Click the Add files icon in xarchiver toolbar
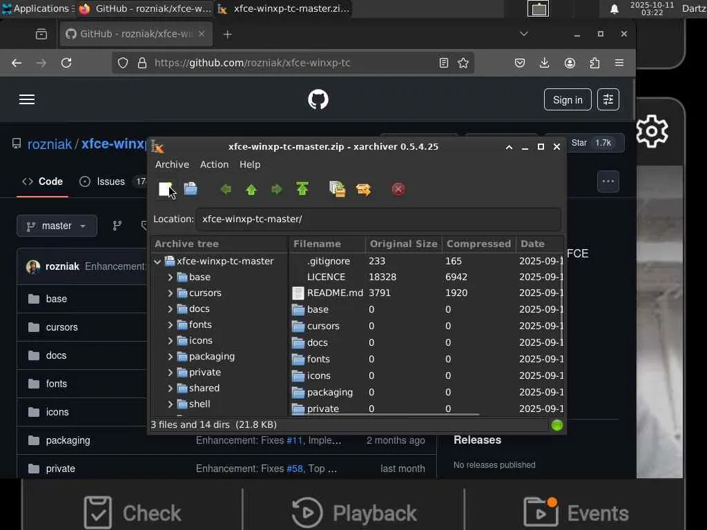 click(337, 189)
